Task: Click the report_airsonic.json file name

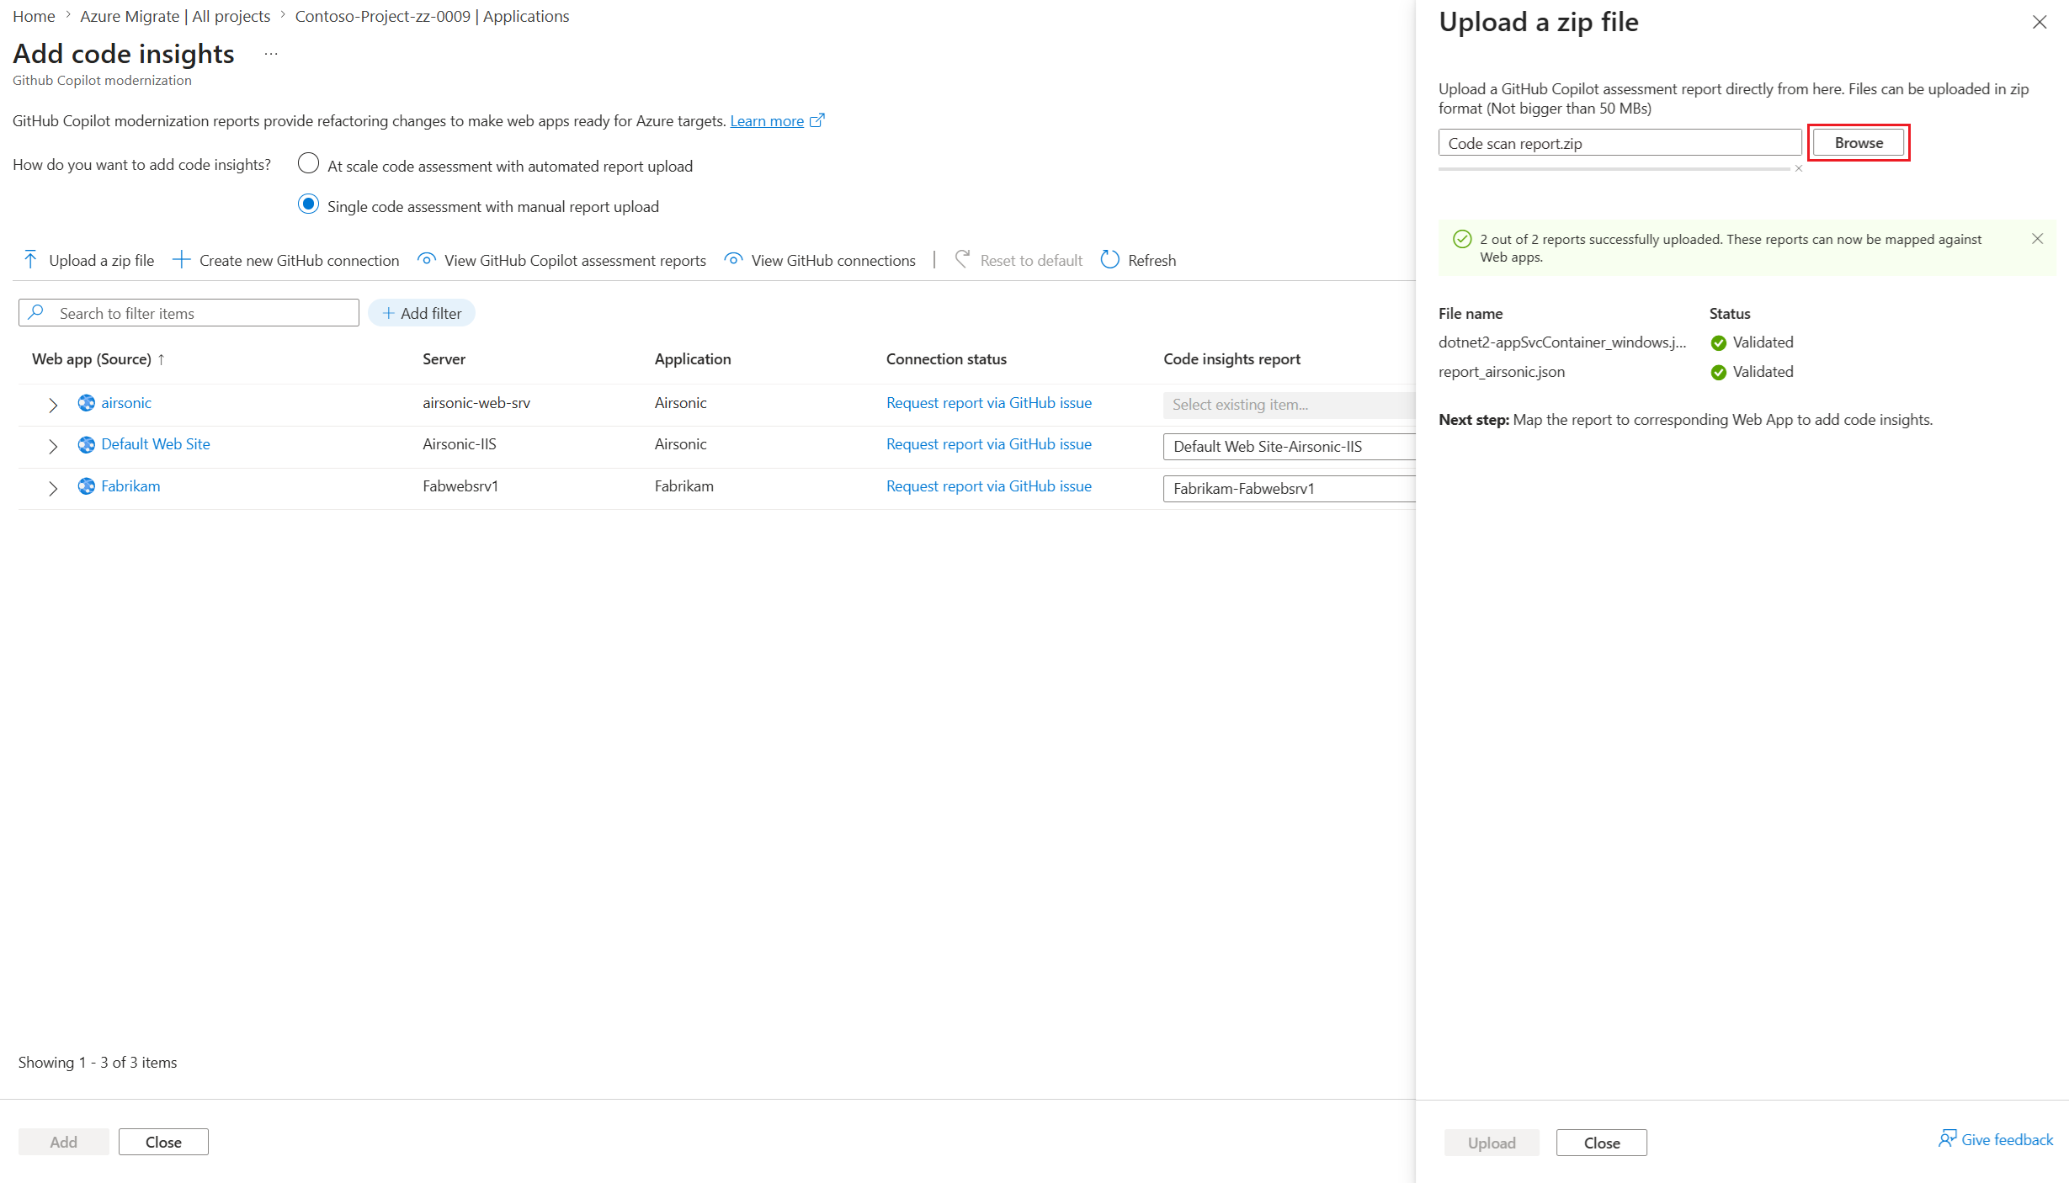Action: (1502, 372)
